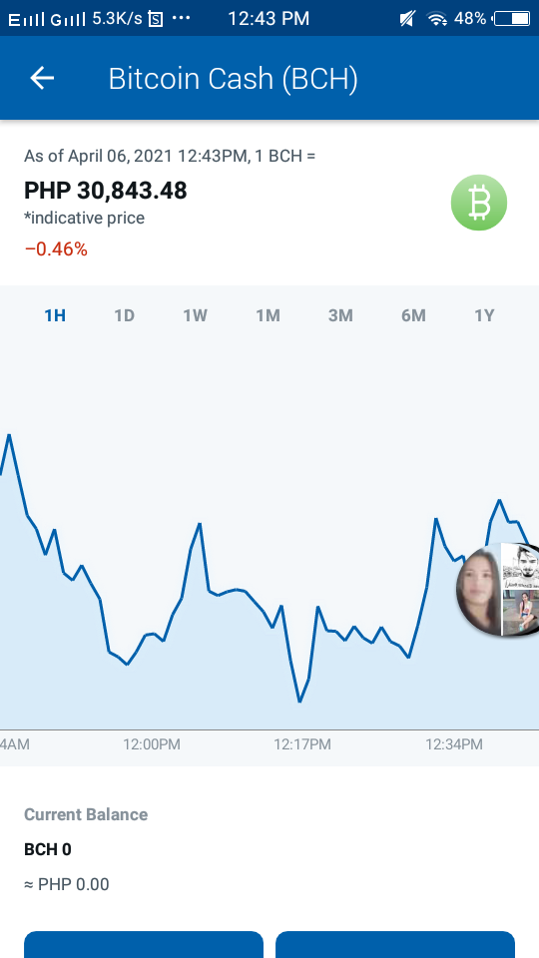Image resolution: width=539 pixels, height=958 pixels.
Task: Tap the back arrow icon
Action: pyautogui.click(x=42, y=78)
